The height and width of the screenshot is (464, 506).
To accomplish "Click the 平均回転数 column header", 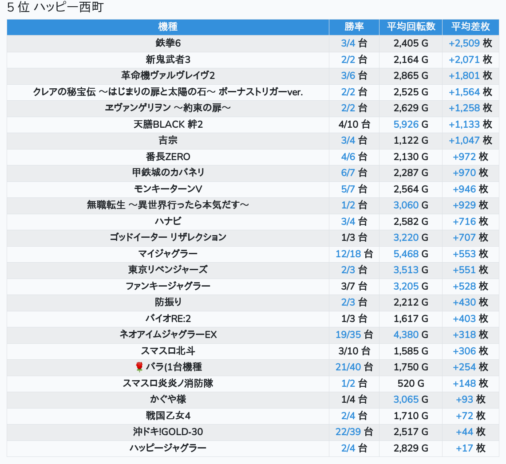I will click(x=411, y=27).
